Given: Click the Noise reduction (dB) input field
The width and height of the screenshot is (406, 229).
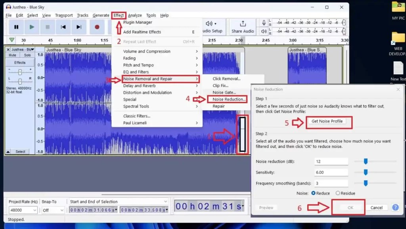Looking at the screenshot, I should (331, 161).
